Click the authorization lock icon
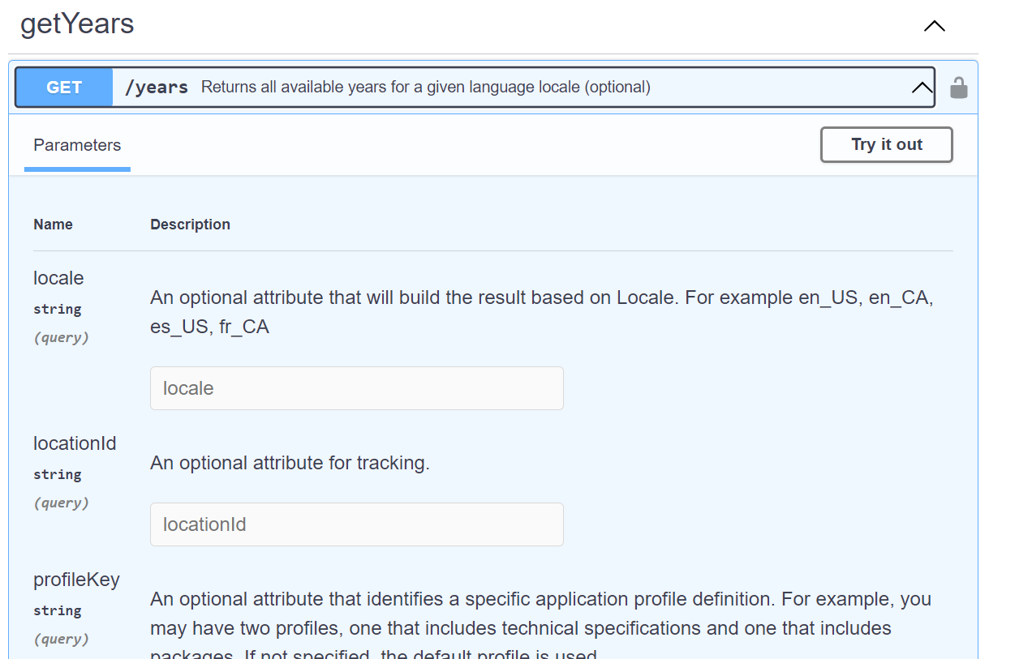The height and width of the screenshot is (659, 1032). (x=958, y=88)
